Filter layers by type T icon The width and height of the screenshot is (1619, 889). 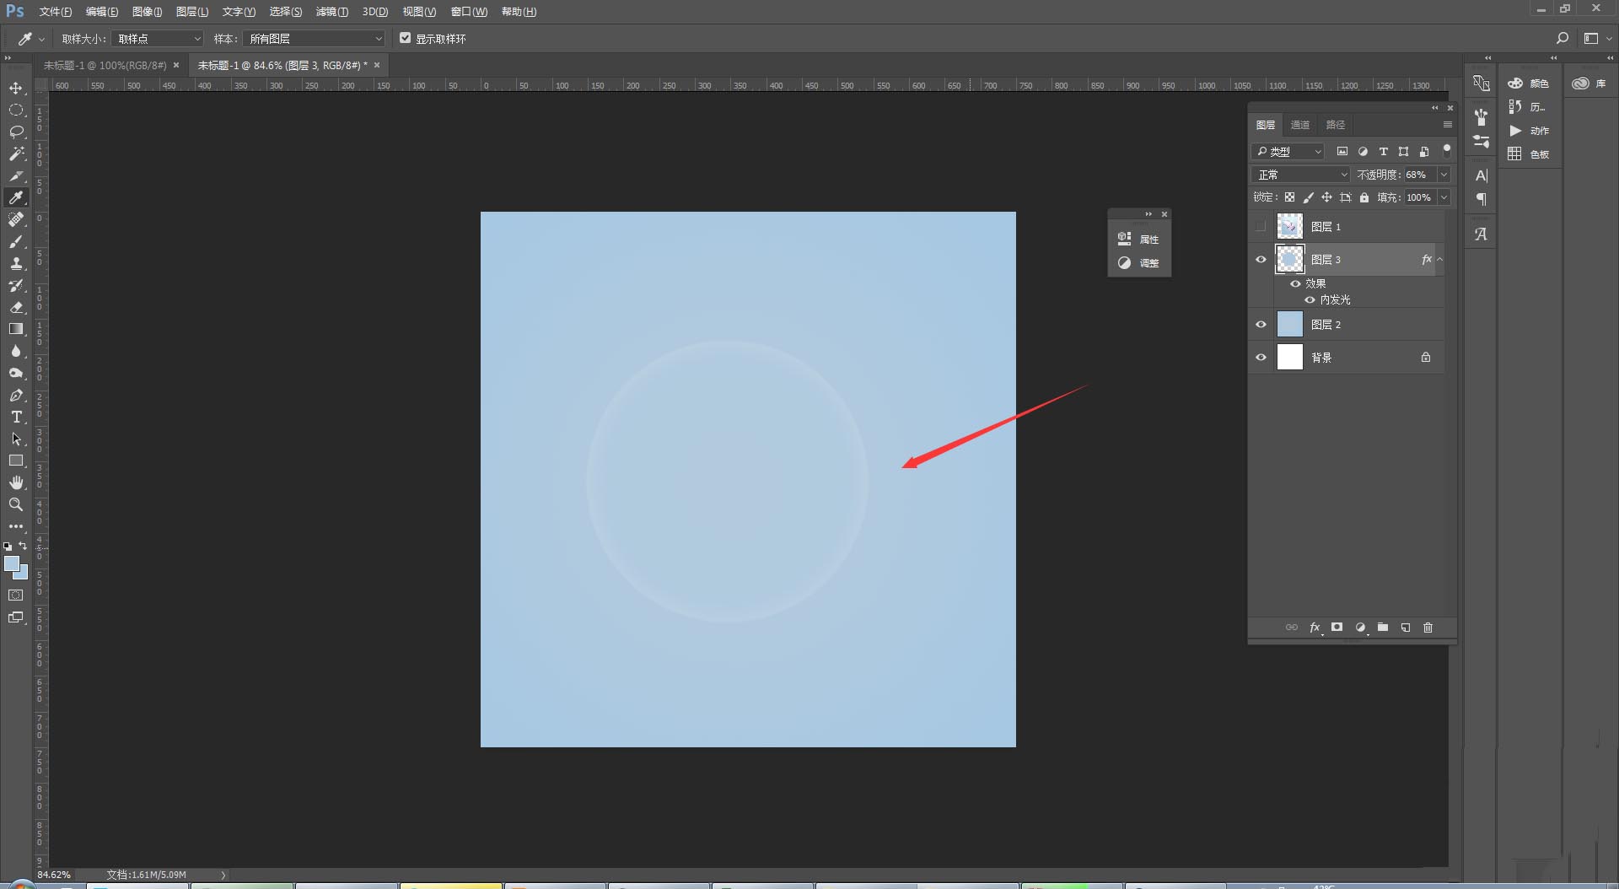(1383, 152)
